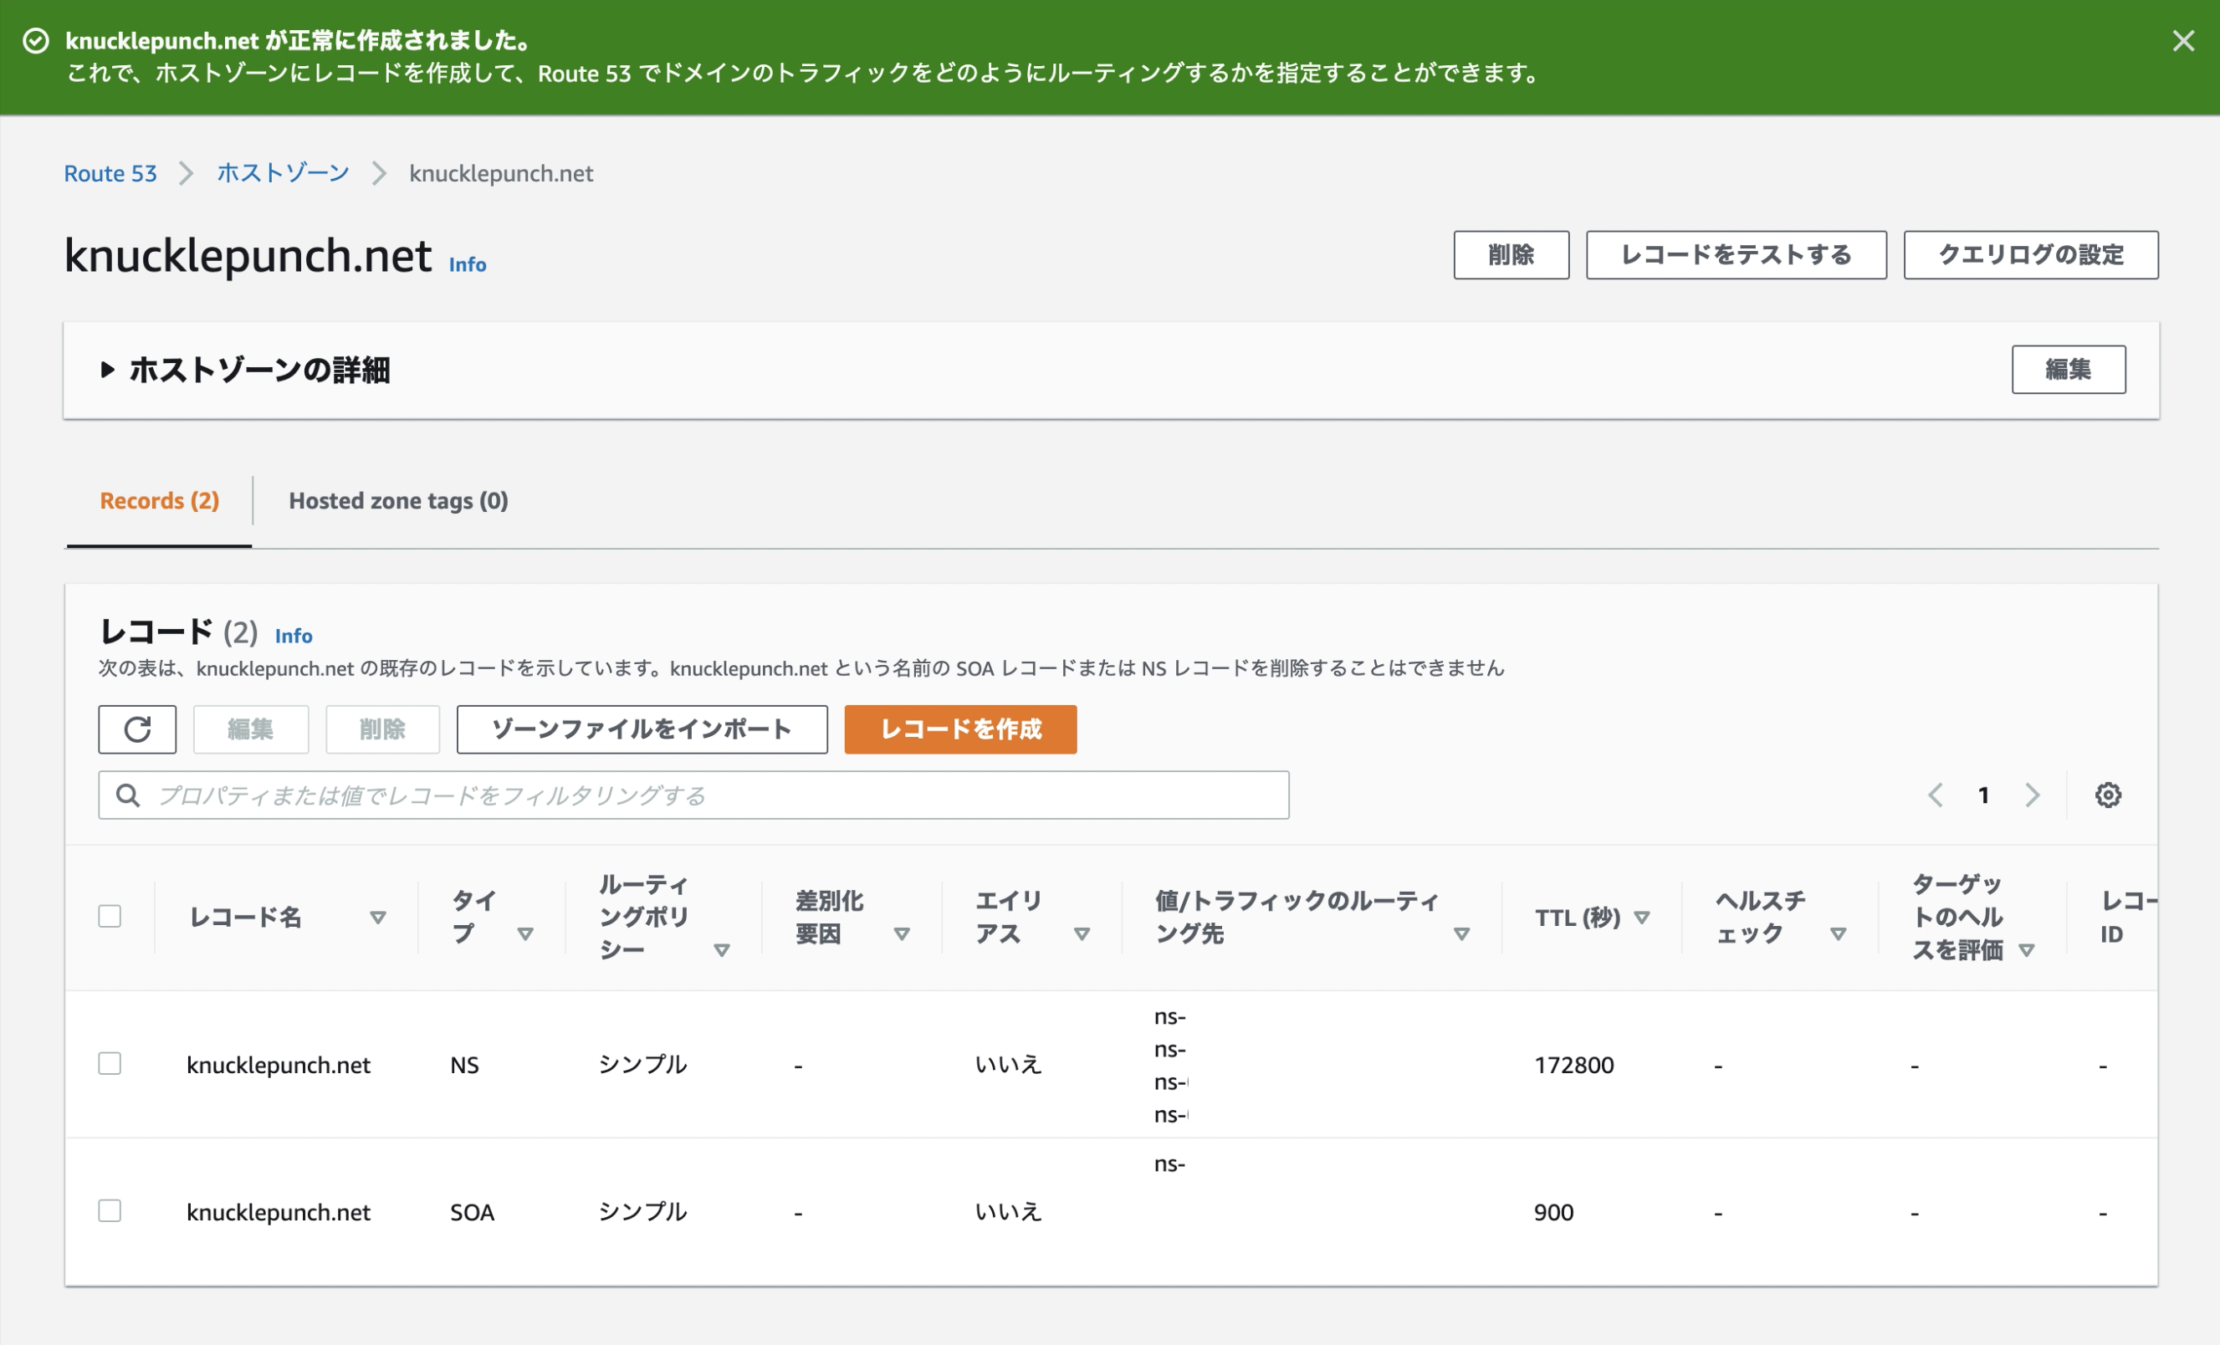Click Route 53 breadcrumb link
This screenshot has width=2220, height=1345.
110,173
